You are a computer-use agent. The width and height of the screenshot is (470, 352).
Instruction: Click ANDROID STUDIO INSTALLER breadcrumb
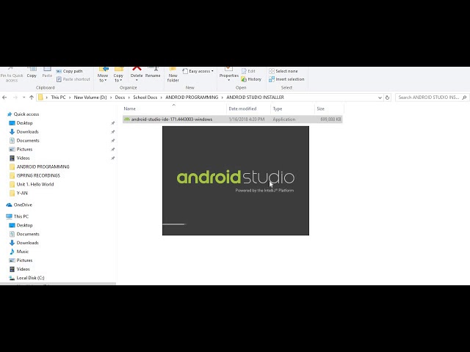tap(255, 98)
